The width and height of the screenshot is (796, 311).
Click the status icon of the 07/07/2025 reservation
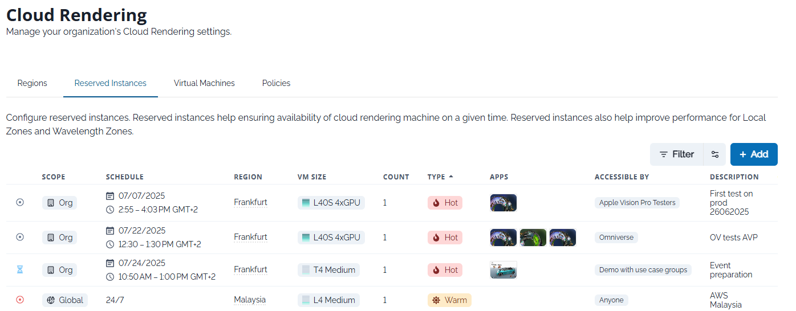click(20, 202)
